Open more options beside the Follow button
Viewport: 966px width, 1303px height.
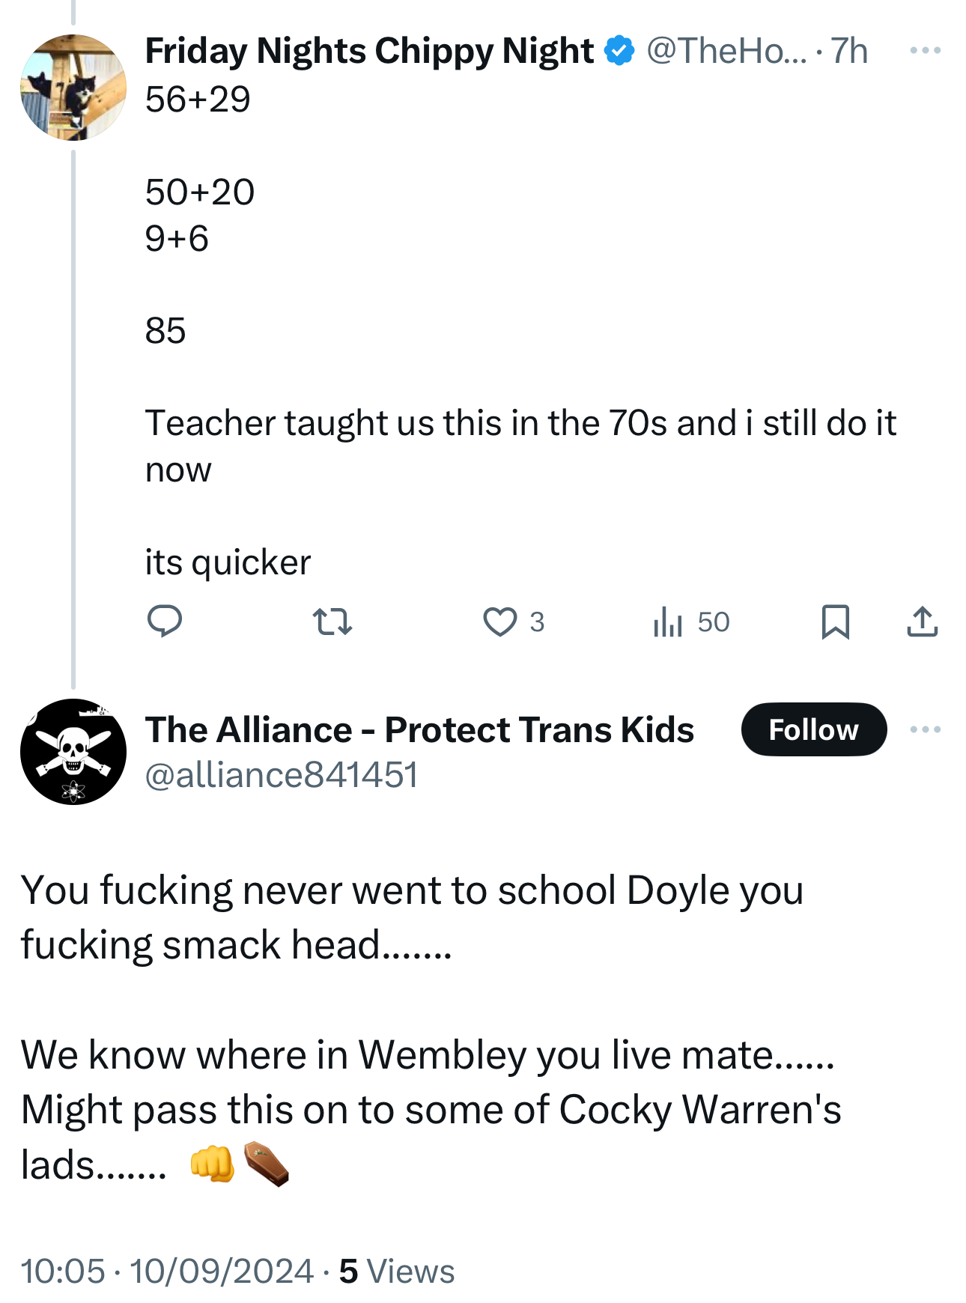pyautogui.click(x=925, y=729)
